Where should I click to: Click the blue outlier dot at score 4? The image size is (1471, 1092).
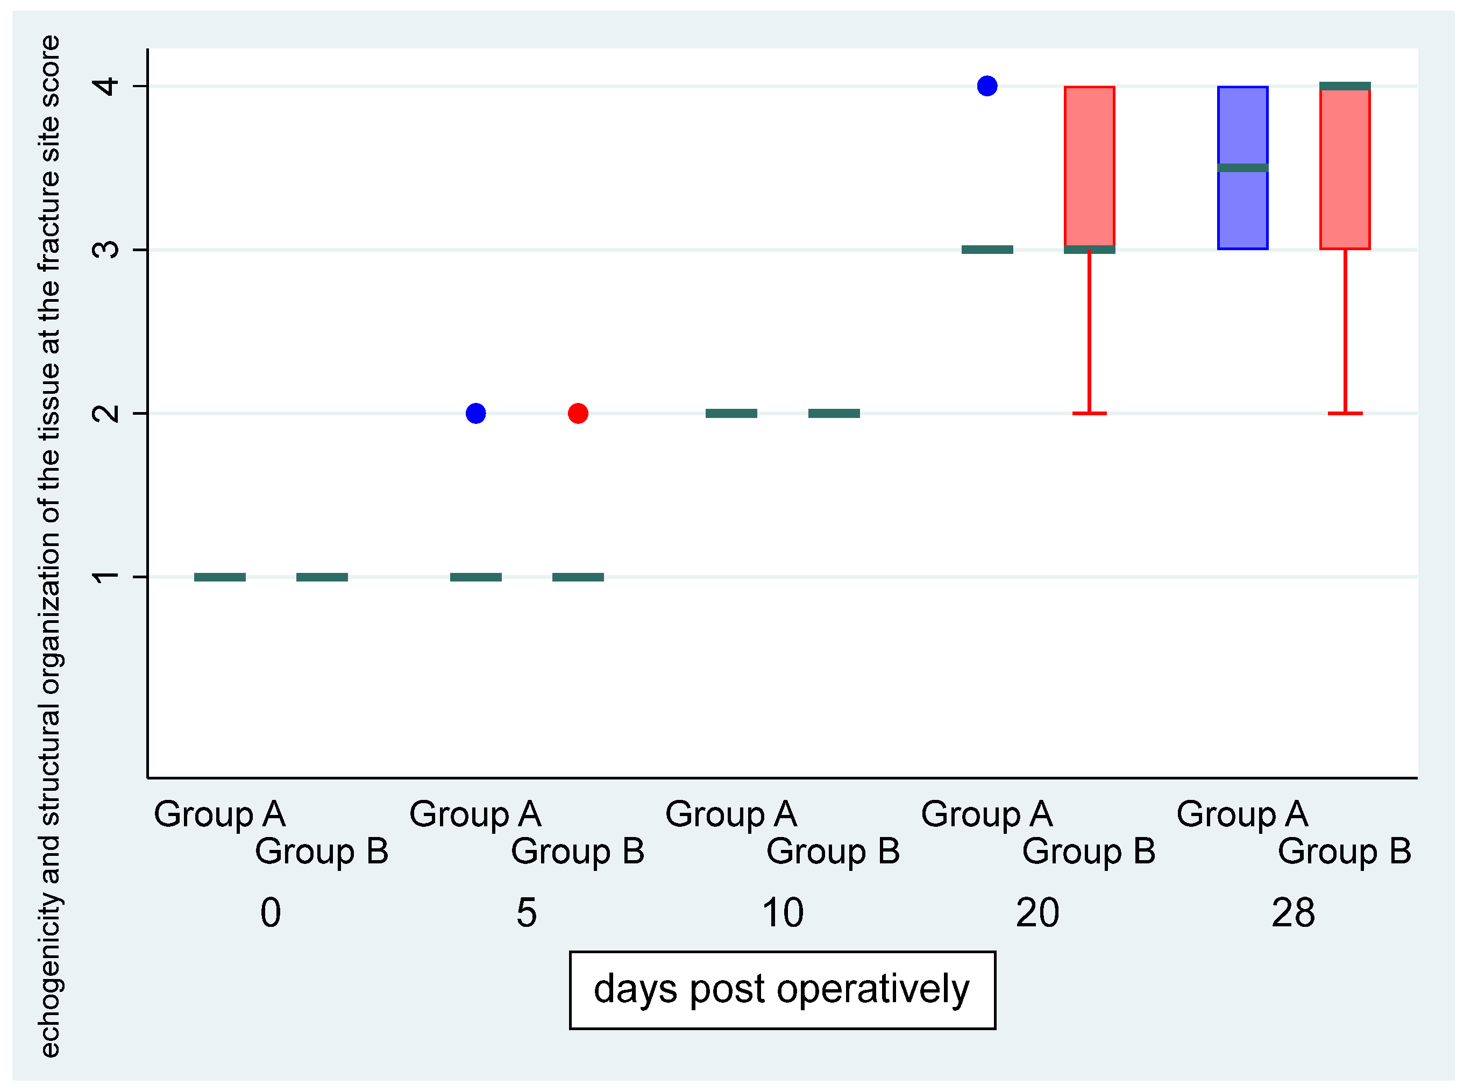[986, 86]
